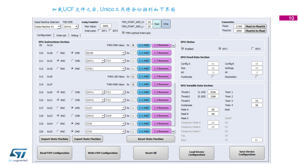Open TI3 dropdown in row S15
This screenshot has height=165, width=298.
pos(116,92)
